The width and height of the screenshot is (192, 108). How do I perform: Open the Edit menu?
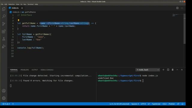[x=6, y=4]
